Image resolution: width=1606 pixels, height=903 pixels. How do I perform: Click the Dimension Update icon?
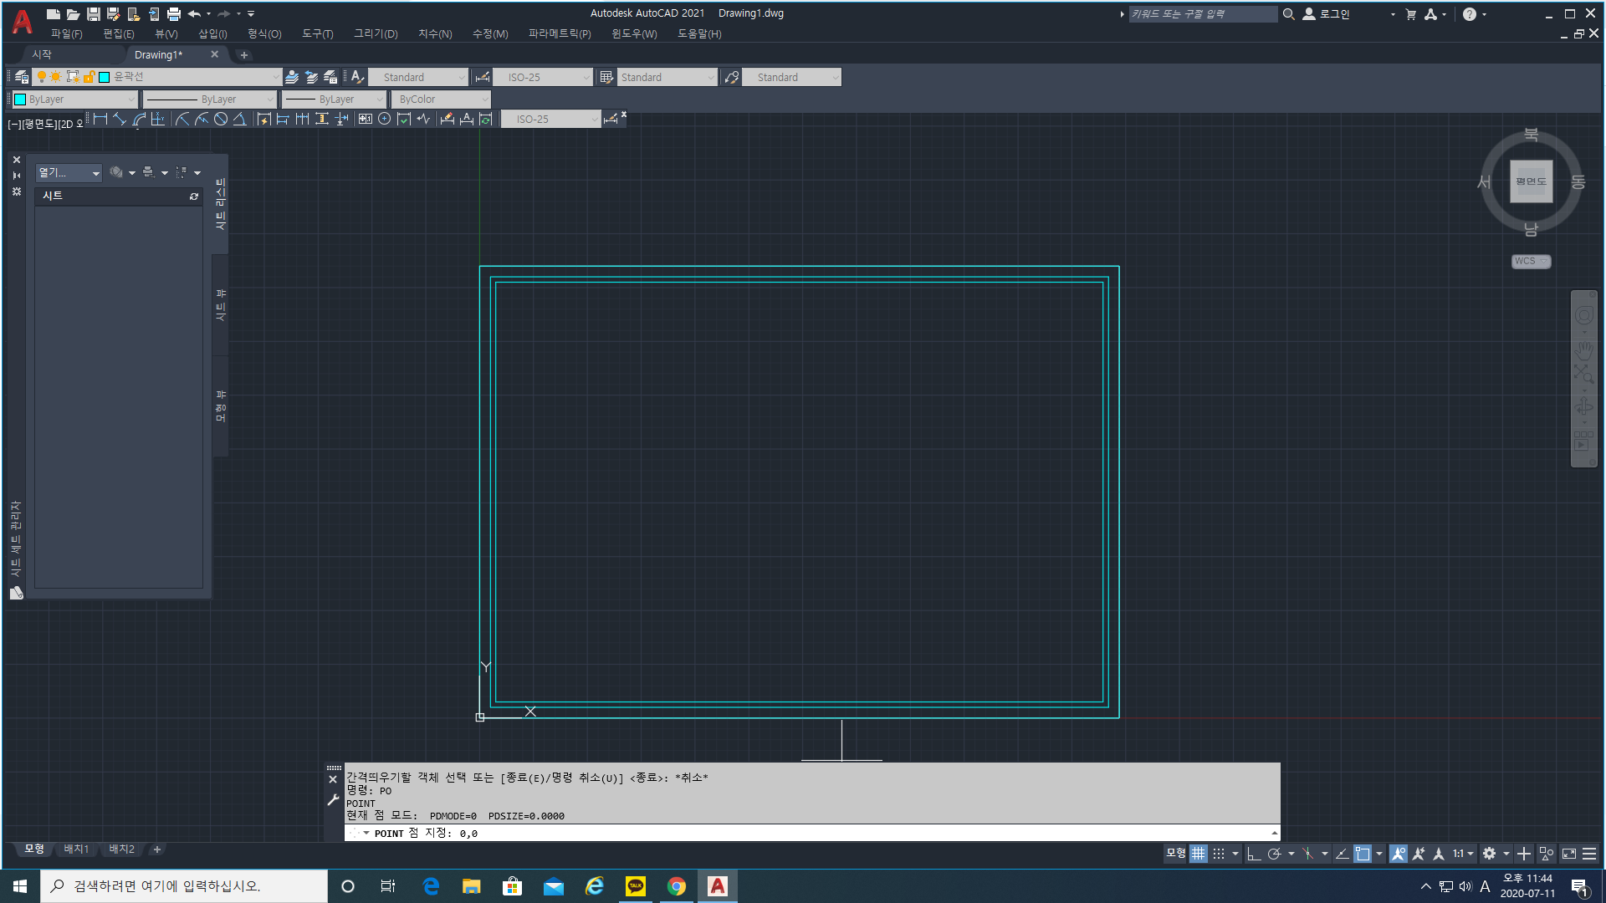click(x=485, y=120)
